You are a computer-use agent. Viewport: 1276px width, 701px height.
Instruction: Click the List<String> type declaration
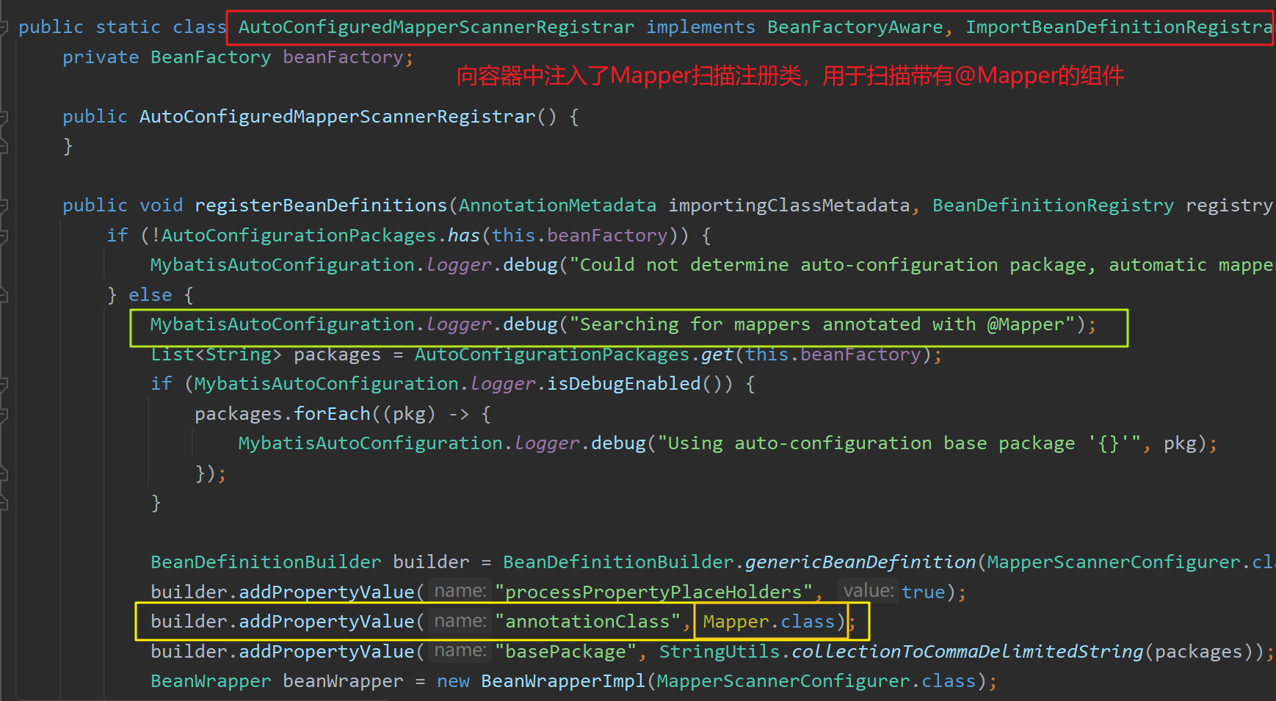[x=216, y=355]
